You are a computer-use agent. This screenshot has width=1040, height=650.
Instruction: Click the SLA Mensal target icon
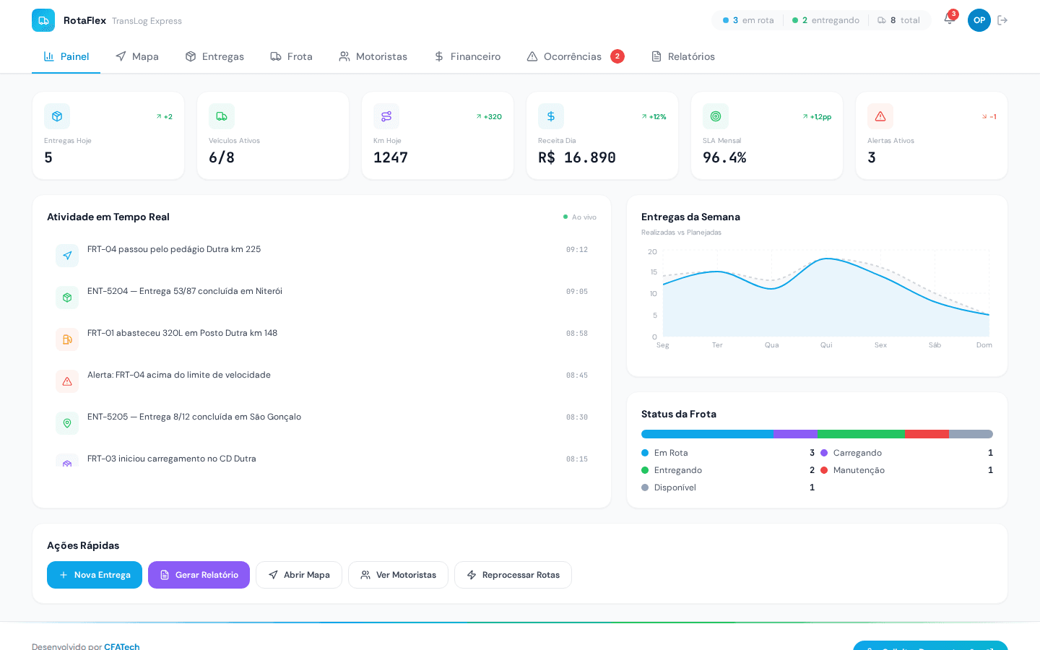click(716, 116)
